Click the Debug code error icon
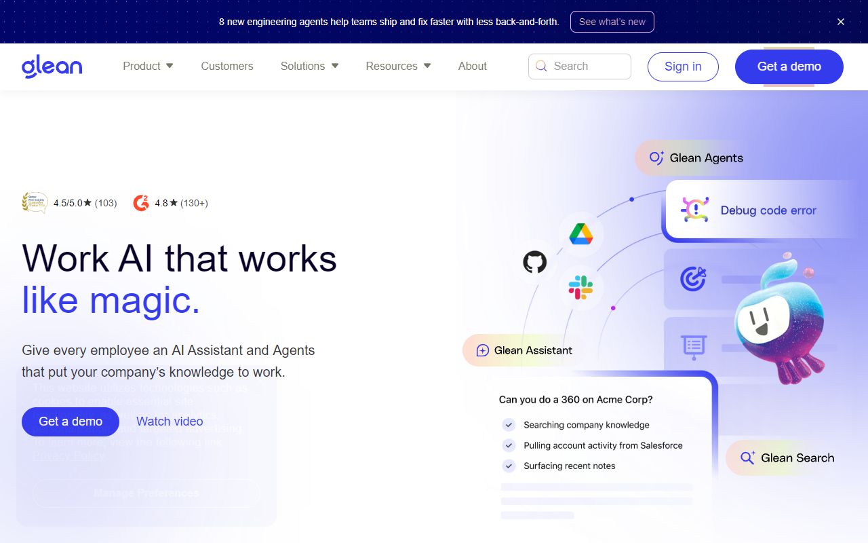Image resolution: width=868 pixels, height=543 pixels. point(695,210)
